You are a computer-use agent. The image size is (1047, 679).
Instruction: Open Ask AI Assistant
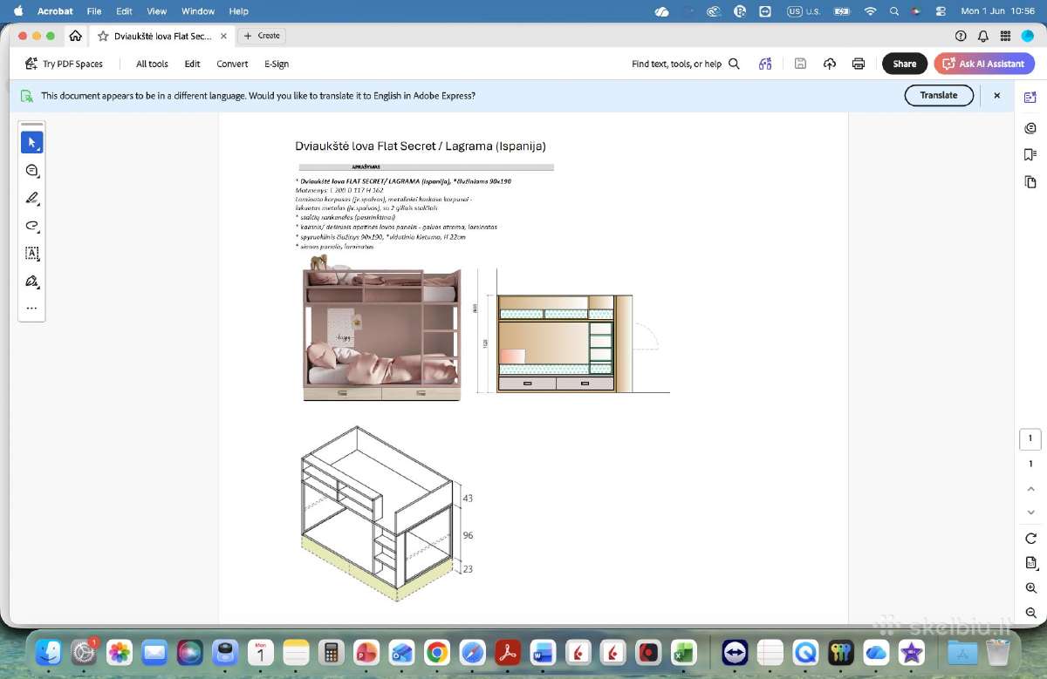[984, 64]
